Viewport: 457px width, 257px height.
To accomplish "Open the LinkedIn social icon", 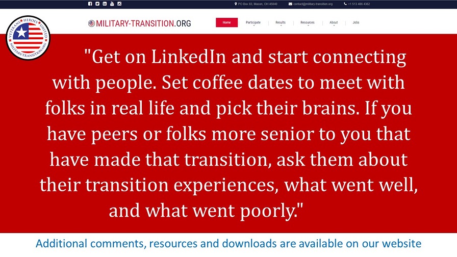I will 105,4.
